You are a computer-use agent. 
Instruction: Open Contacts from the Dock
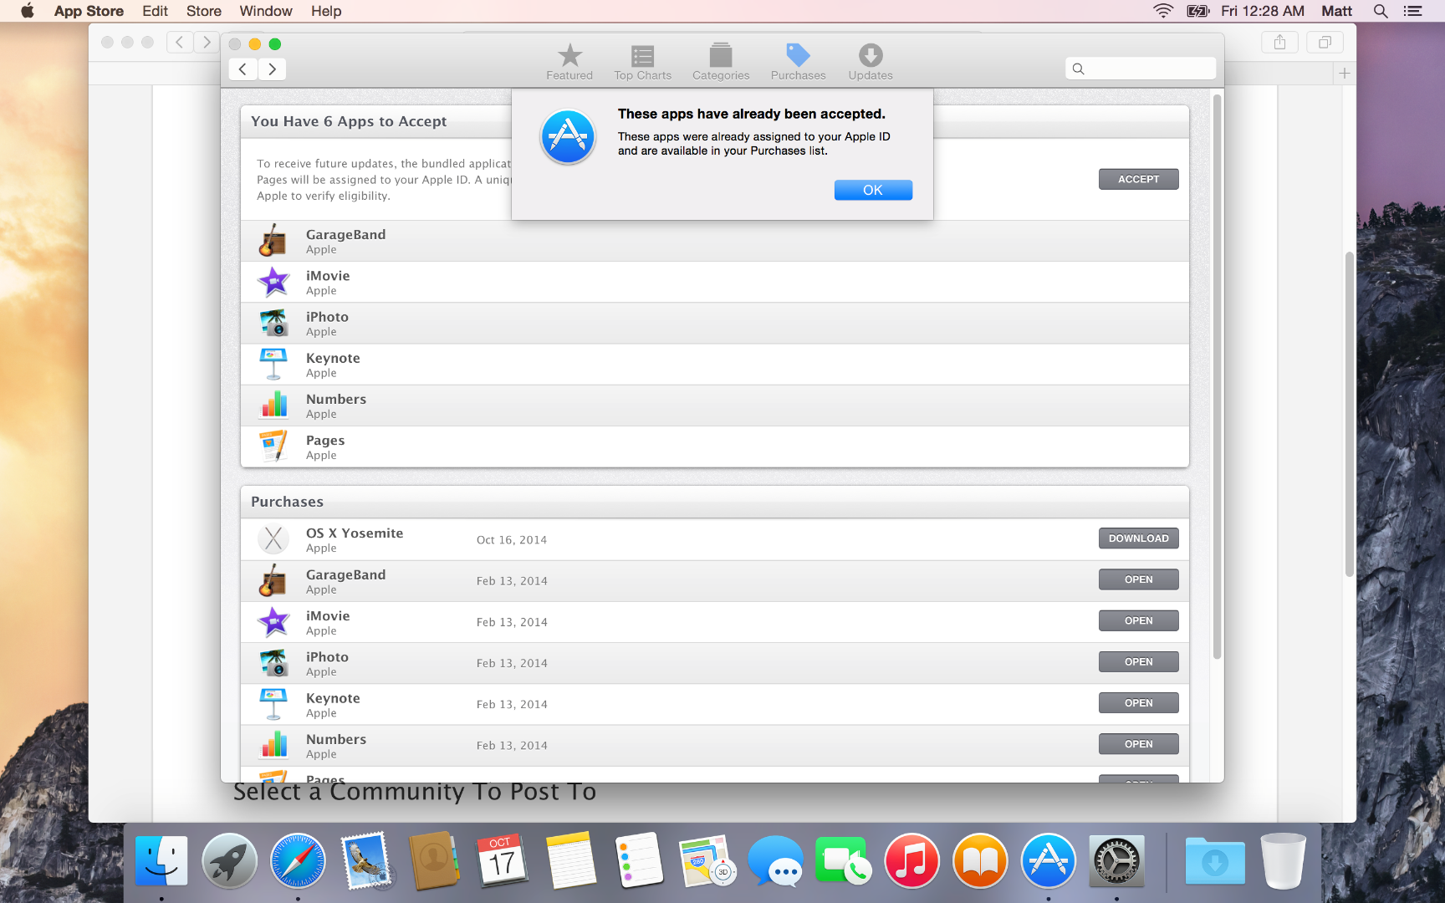[434, 860]
